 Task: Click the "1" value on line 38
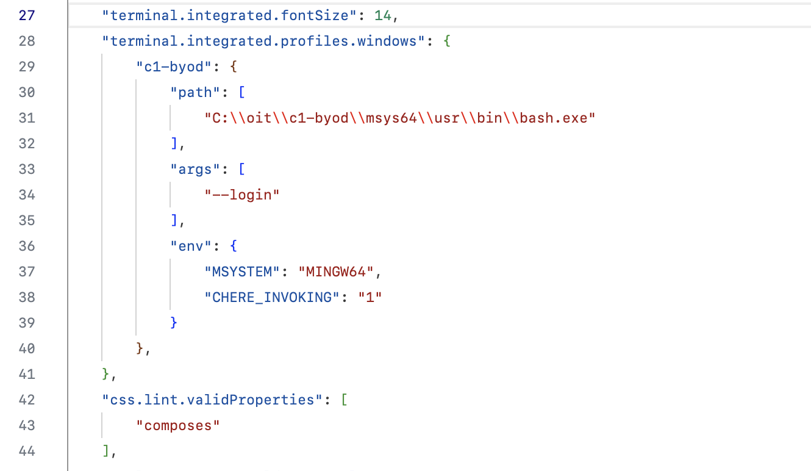coord(370,297)
